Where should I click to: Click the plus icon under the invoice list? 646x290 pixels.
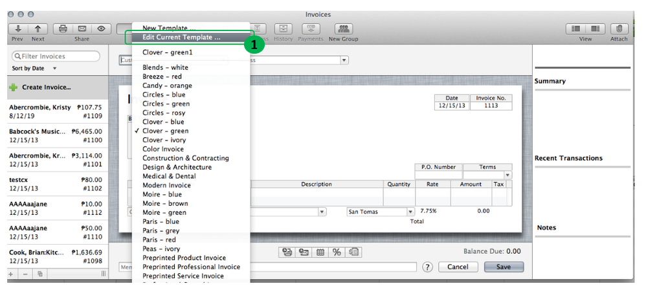11,274
